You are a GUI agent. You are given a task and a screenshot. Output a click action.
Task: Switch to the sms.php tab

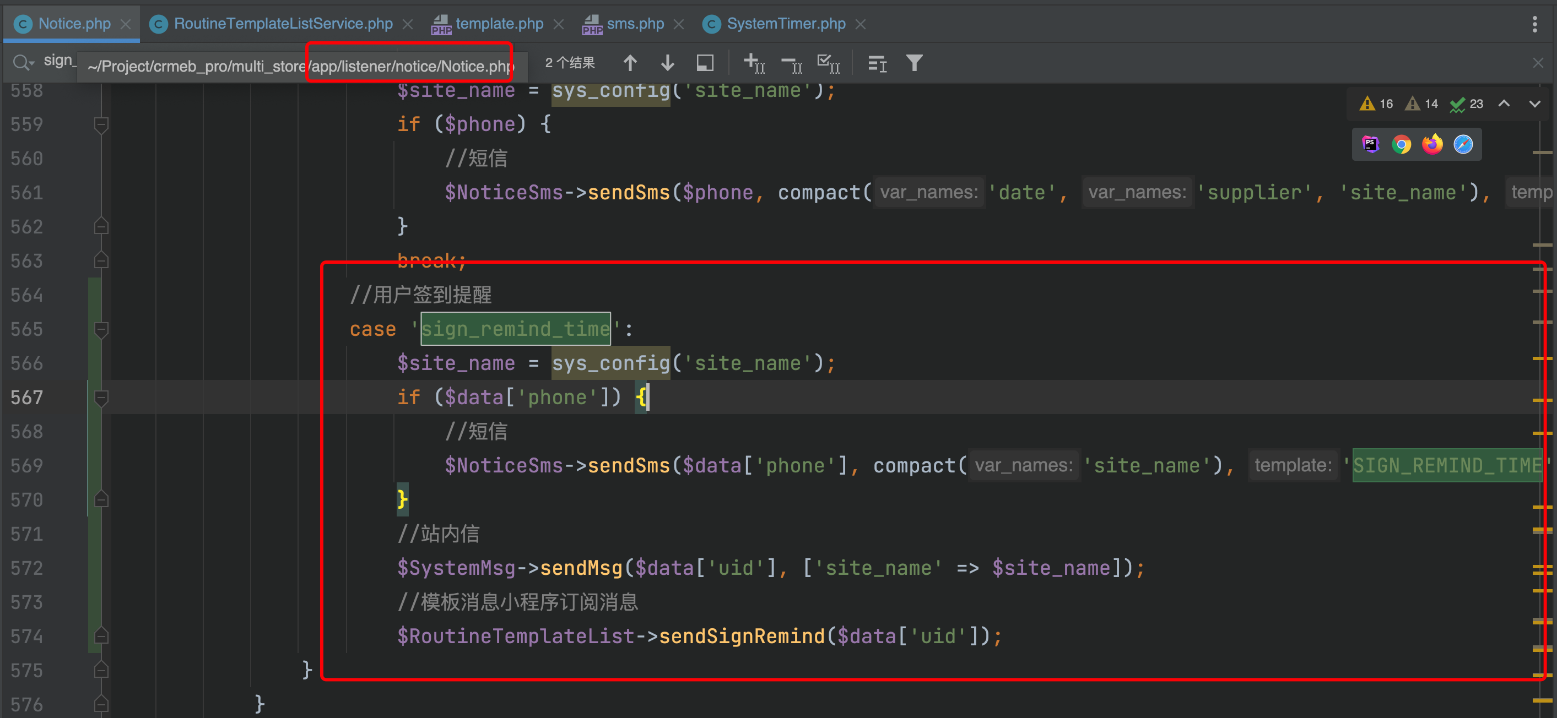tap(635, 24)
